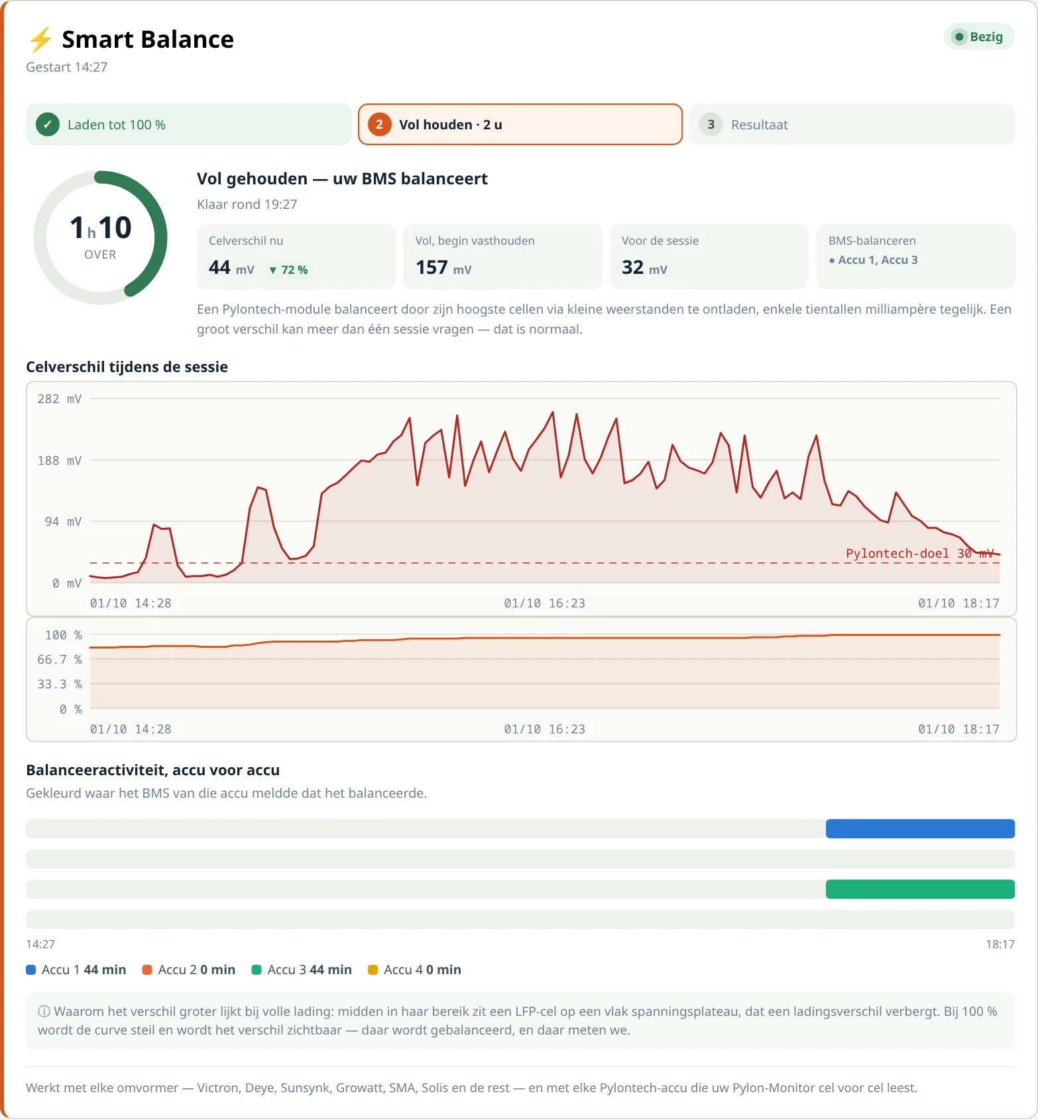Click the orange Accu 2 legend swatch

[147, 969]
